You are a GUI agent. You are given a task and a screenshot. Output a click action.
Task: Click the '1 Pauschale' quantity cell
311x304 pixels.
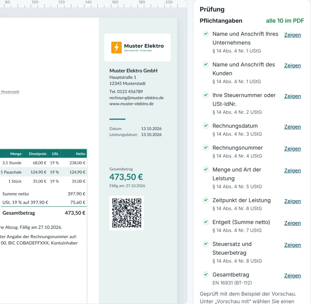point(11,172)
